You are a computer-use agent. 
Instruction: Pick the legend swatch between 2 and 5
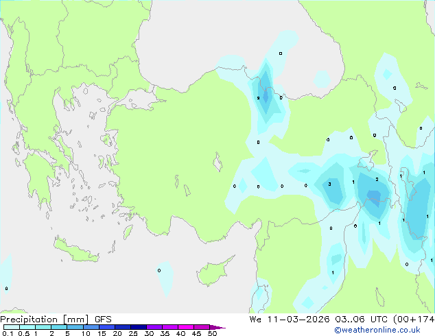tap(60, 327)
